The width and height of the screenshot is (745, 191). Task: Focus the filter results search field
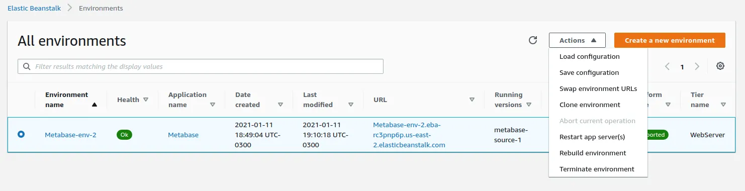tap(201, 66)
